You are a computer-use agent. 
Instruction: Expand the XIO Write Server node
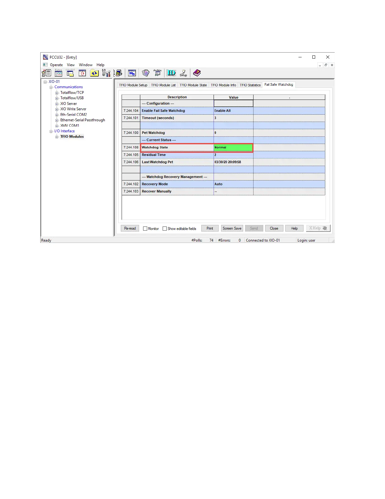[x=57, y=109]
